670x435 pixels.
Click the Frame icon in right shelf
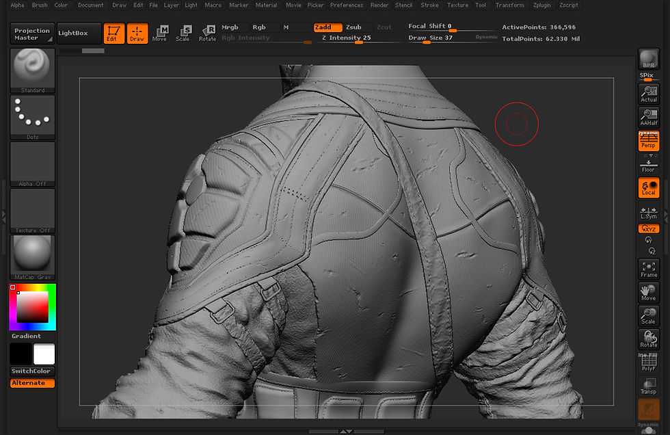648,268
